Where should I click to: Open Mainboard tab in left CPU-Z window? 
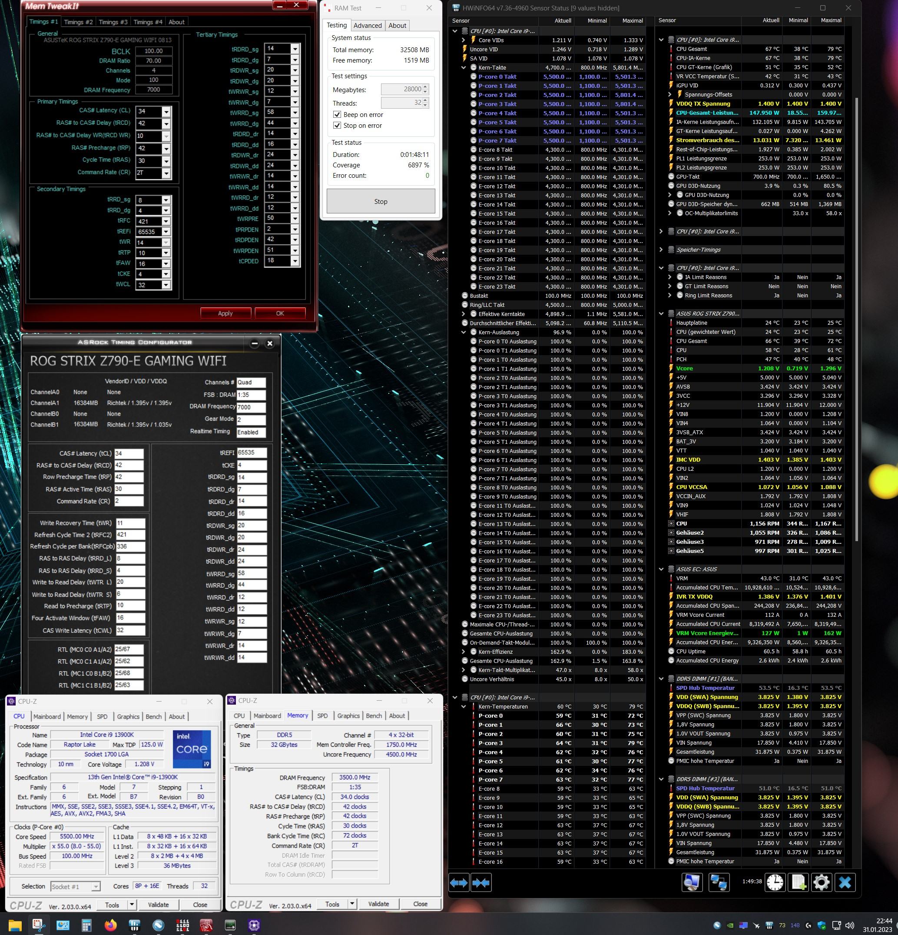47,716
